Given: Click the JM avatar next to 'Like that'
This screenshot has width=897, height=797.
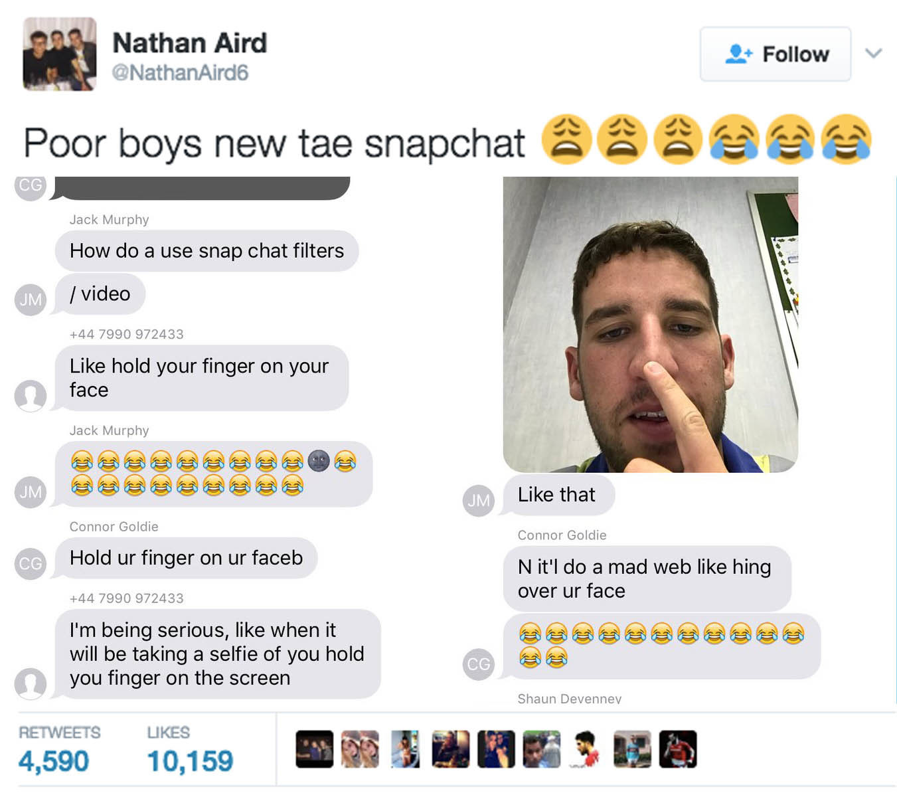Looking at the screenshot, I should 479,501.
